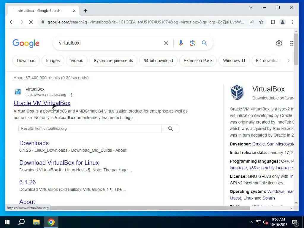Screen dimensions: 304x228
Task: Open the Chrome profile avatar
Action: [283, 22]
